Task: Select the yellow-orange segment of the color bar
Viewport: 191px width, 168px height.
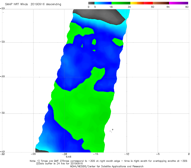Action: coord(137,3)
